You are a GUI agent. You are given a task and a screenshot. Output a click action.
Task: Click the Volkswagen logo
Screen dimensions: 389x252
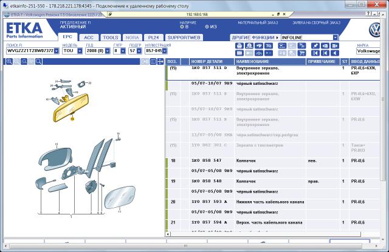click(x=374, y=30)
